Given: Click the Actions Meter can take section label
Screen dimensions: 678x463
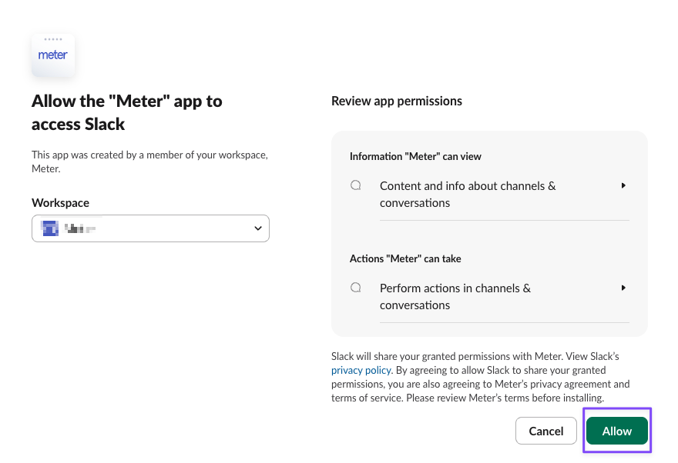Looking at the screenshot, I should point(405,258).
